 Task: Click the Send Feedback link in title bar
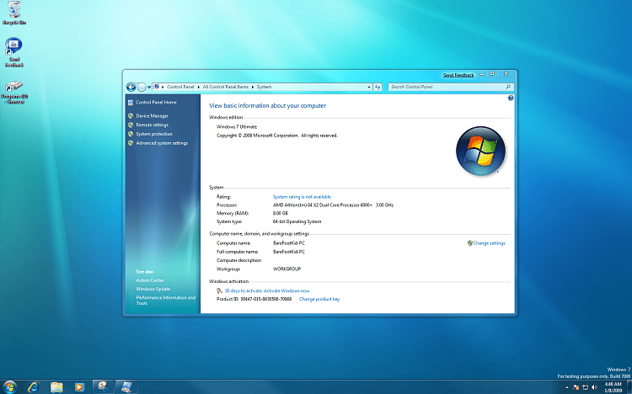pos(458,75)
